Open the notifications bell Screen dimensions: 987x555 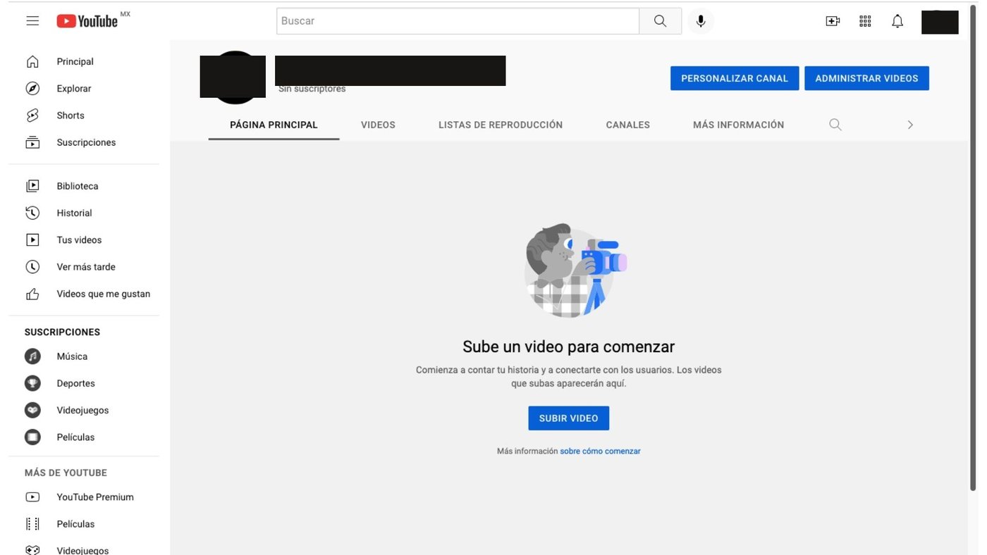point(897,21)
